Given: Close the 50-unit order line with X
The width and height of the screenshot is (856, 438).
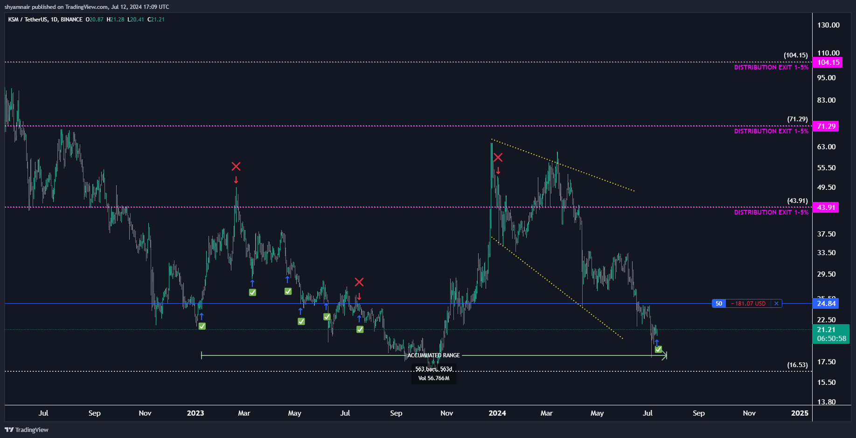Looking at the screenshot, I should point(776,304).
